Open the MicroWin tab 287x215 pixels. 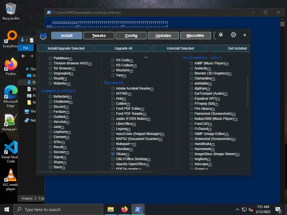pos(195,36)
